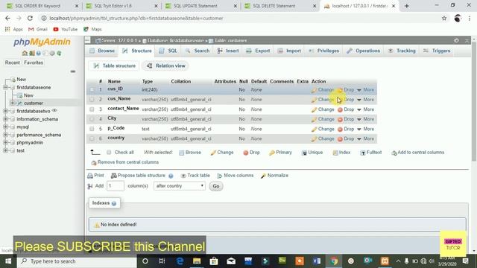The image size is (477, 268).
Task: Tick checkbox for cus_Name row
Action: tap(92, 99)
